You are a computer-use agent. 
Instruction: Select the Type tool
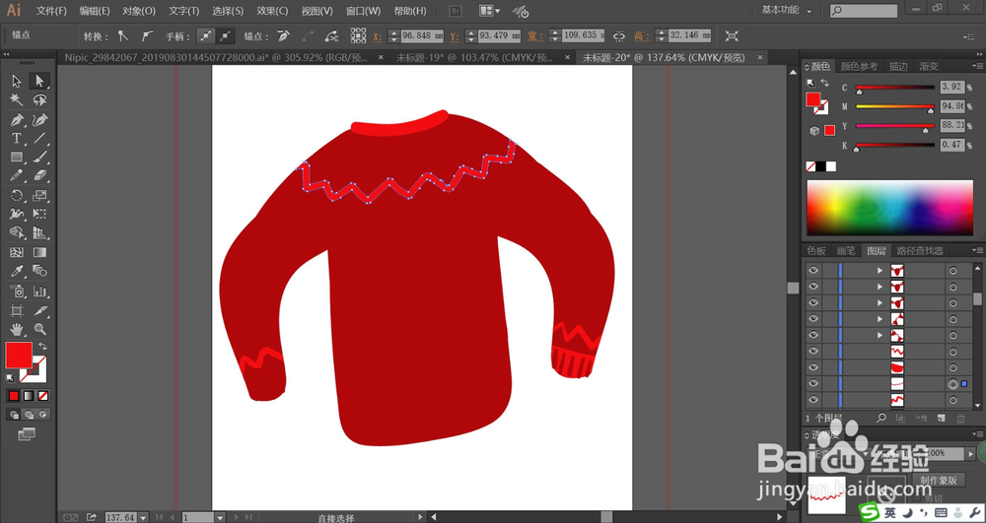[x=17, y=138]
